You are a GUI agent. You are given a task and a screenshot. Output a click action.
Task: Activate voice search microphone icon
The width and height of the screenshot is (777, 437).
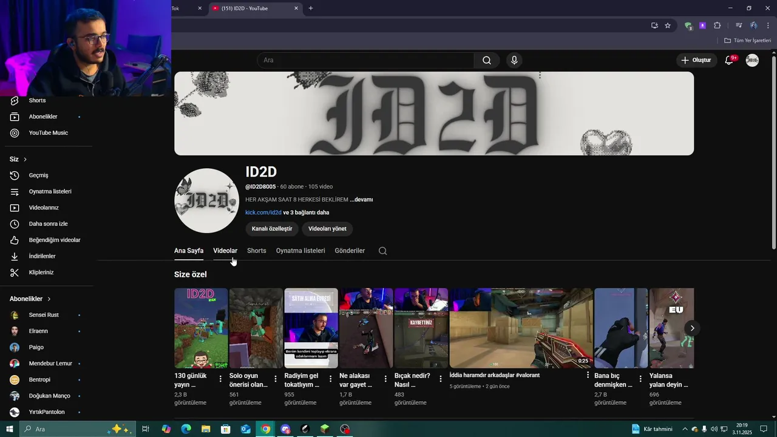click(514, 60)
